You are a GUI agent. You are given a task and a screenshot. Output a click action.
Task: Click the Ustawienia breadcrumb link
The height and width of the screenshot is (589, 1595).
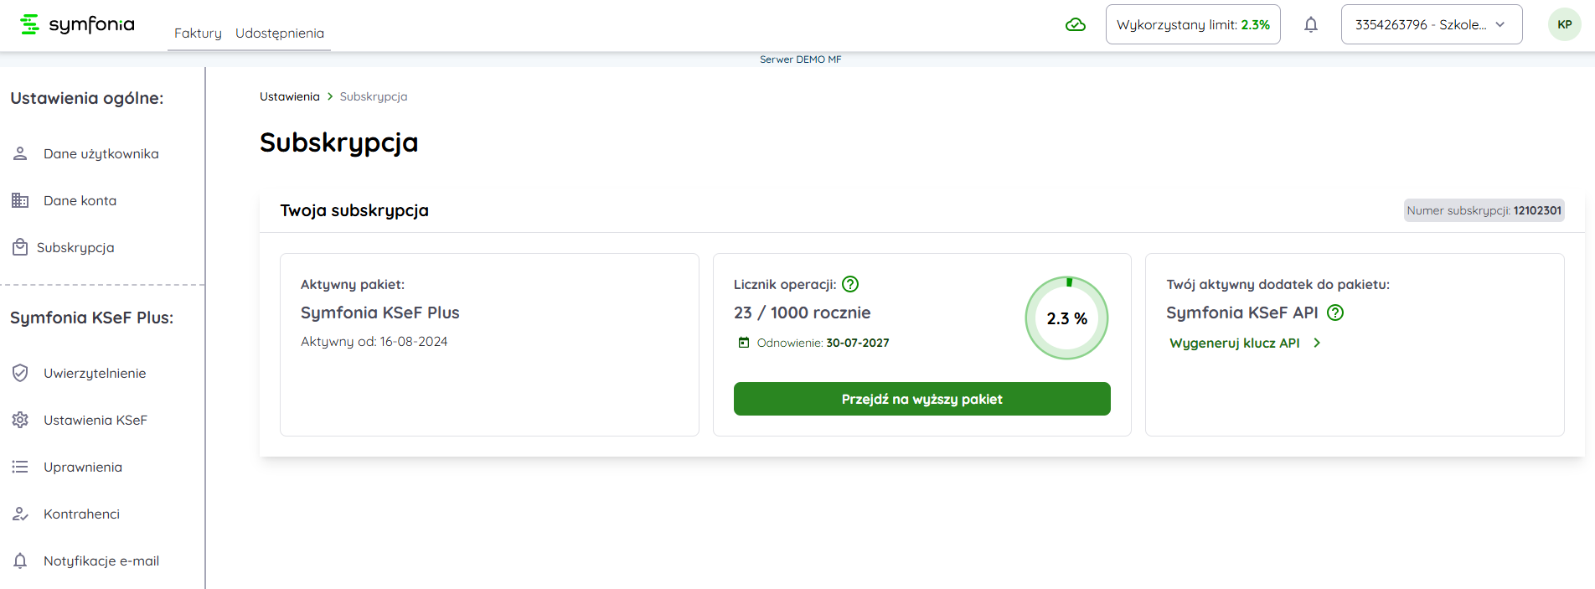point(290,96)
